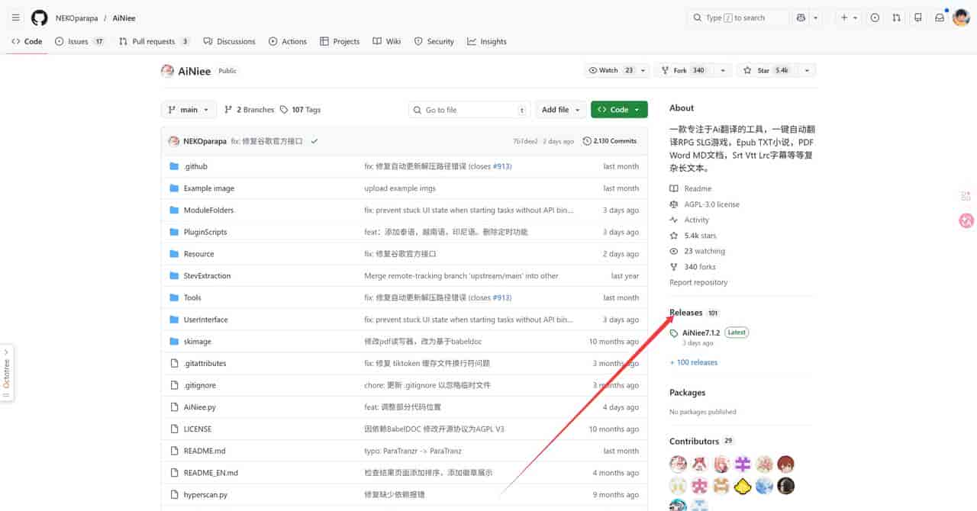The height and width of the screenshot is (511, 977).
Task: Open the .gitattributes file
Action: tap(205, 364)
